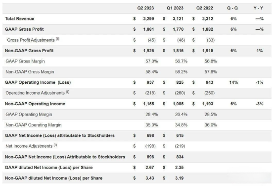Select the Non-GAAP Gross Profit row label
The height and width of the screenshot is (187, 275).
pyautogui.click(x=29, y=51)
